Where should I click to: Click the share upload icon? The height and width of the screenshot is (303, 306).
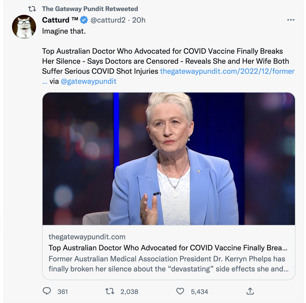pyautogui.click(x=250, y=291)
